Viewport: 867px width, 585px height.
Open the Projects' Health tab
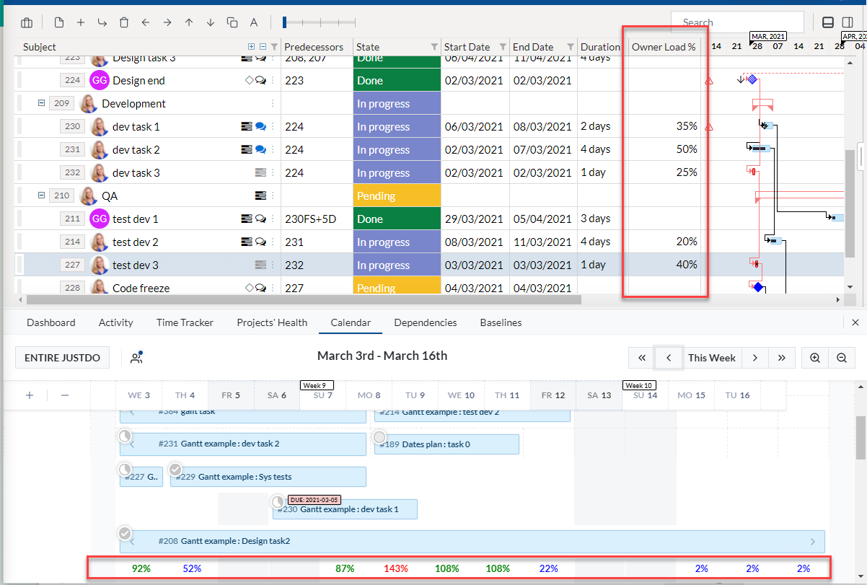click(272, 322)
